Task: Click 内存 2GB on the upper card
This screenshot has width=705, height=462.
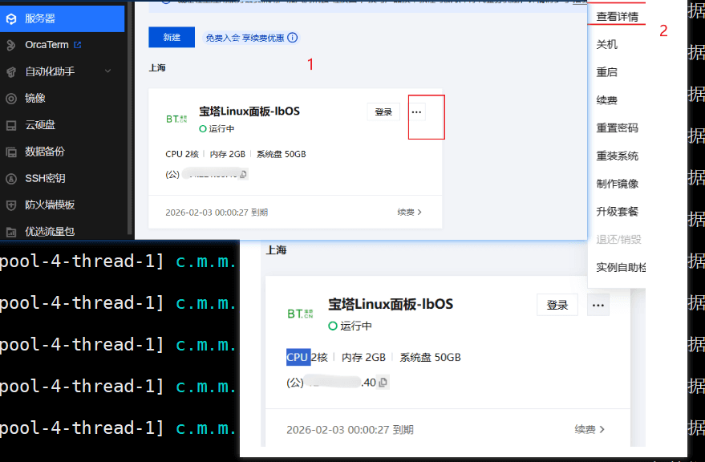Action: tap(228, 154)
